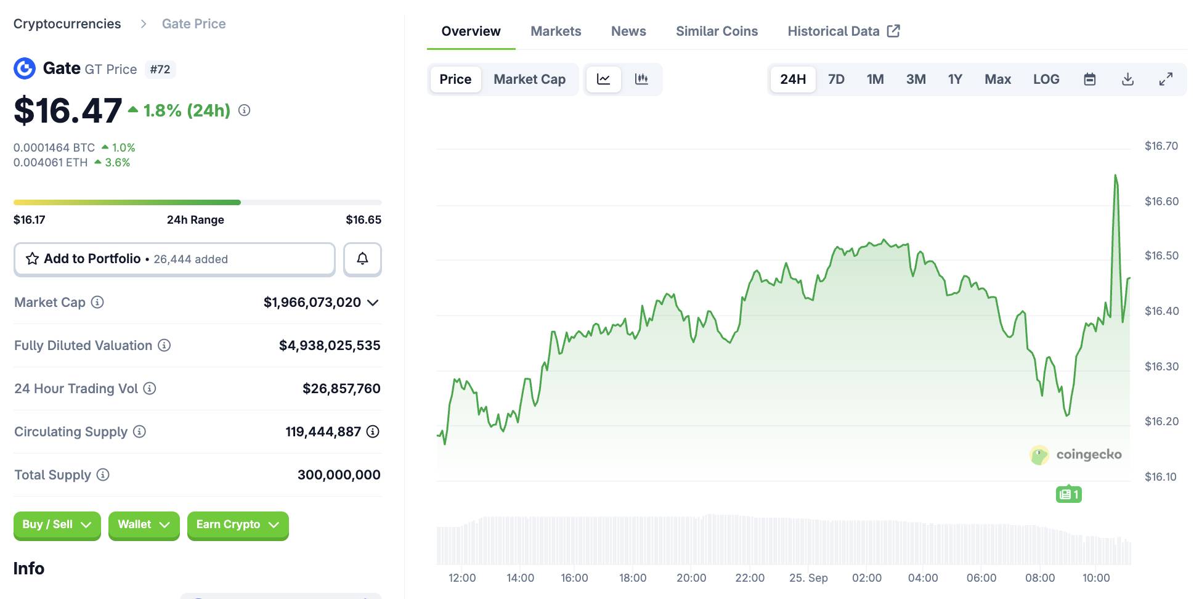Open the Wallet dropdown
This screenshot has width=1194, height=599.
pyautogui.click(x=144, y=525)
